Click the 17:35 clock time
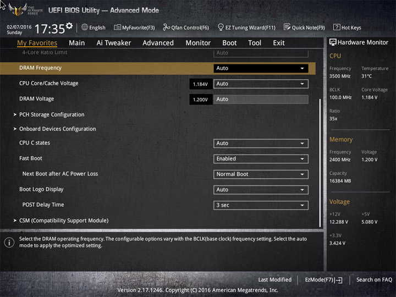Viewport: 396px width, 297px height. tap(50, 29)
